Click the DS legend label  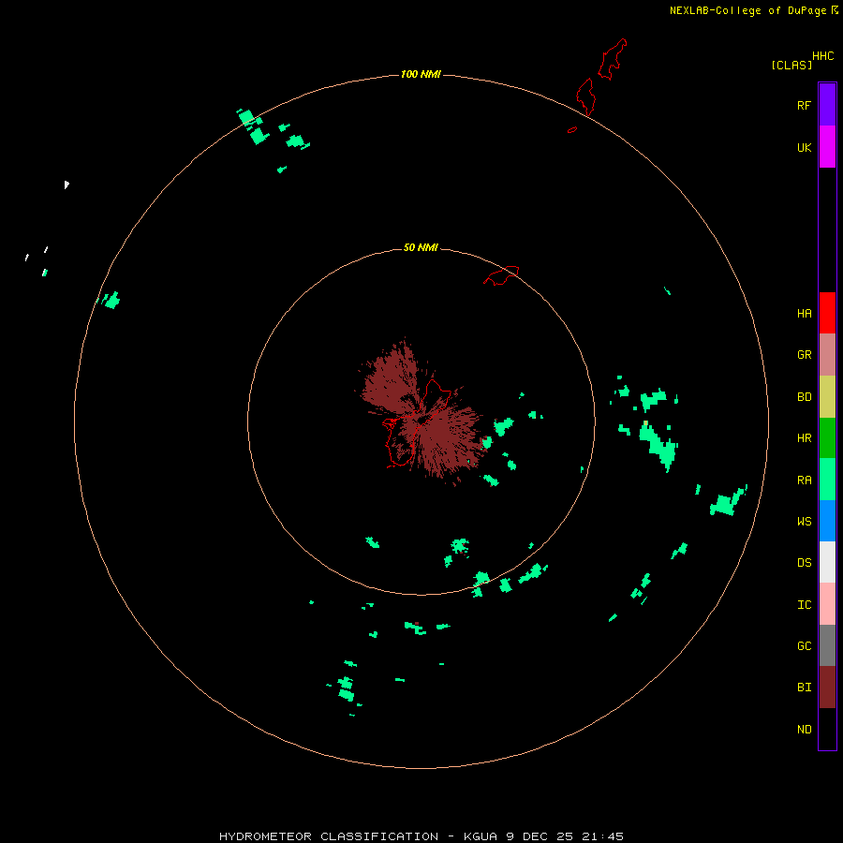pos(804,563)
